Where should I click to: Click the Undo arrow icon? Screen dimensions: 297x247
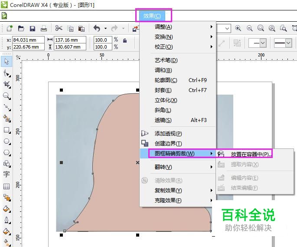(x=97, y=29)
